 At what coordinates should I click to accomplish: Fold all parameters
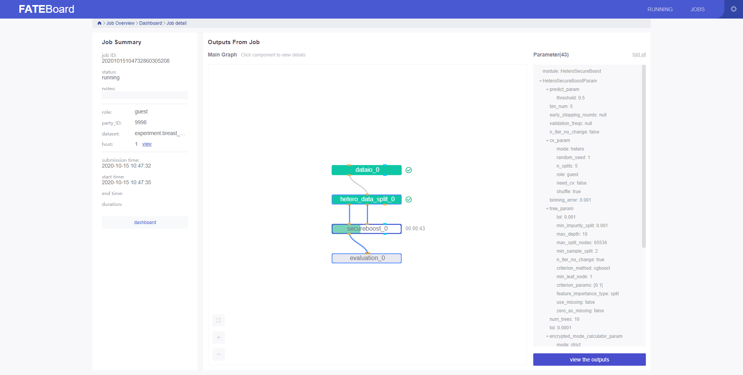point(639,55)
